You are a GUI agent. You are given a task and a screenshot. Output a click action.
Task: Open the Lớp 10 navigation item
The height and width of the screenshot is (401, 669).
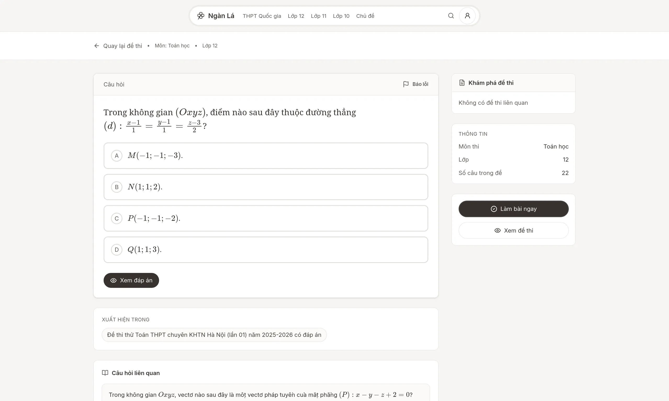point(341,16)
